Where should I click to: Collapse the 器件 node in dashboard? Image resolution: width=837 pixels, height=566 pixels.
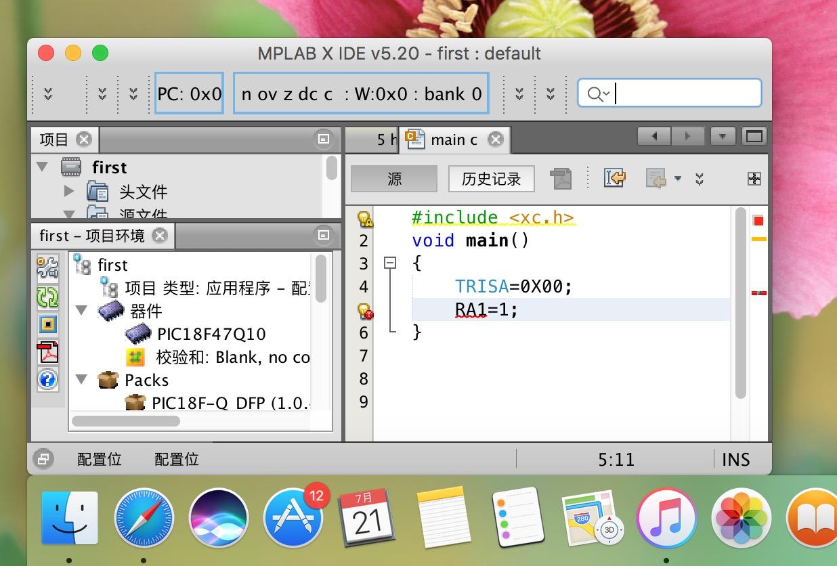point(82,311)
